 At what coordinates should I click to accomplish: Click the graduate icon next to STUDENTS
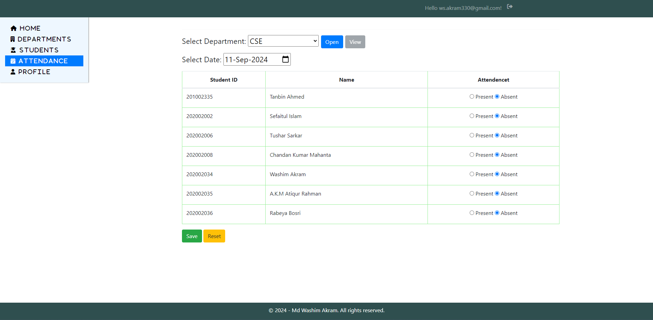coord(13,50)
